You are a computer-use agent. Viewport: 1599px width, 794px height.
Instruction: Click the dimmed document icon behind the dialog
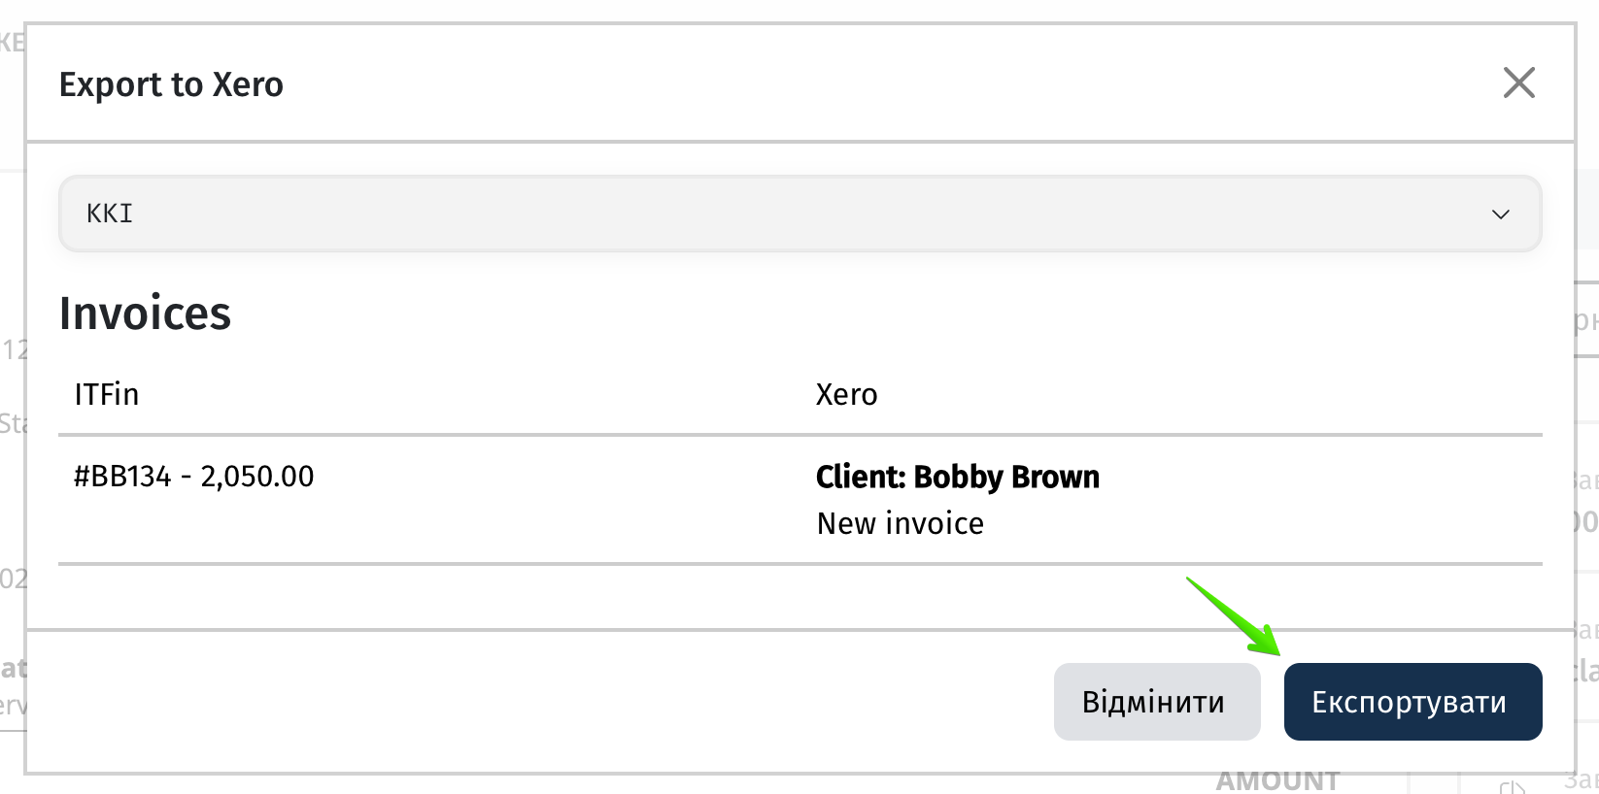(x=1513, y=785)
